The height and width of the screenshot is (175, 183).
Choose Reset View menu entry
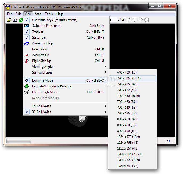(x=66, y=49)
